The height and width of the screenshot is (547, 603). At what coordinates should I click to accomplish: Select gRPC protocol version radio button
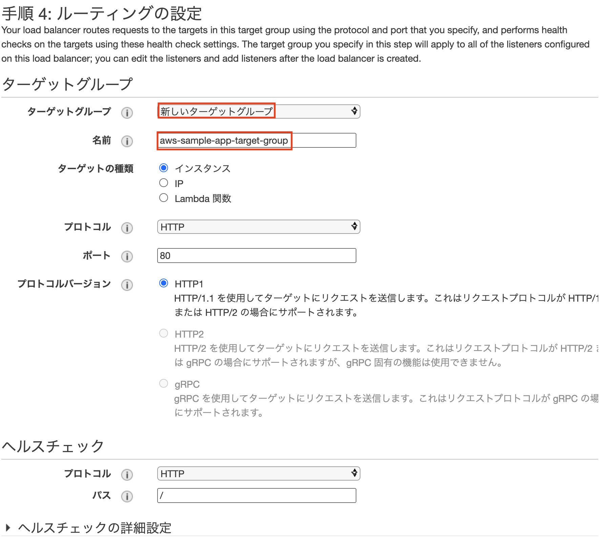(x=164, y=383)
